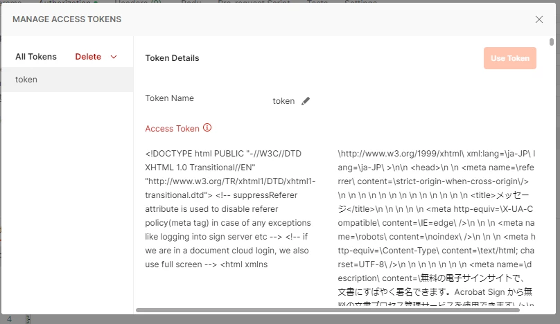The image size is (560, 324).
Task: Expand the Delete dropdown chevron
Action: coord(114,57)
